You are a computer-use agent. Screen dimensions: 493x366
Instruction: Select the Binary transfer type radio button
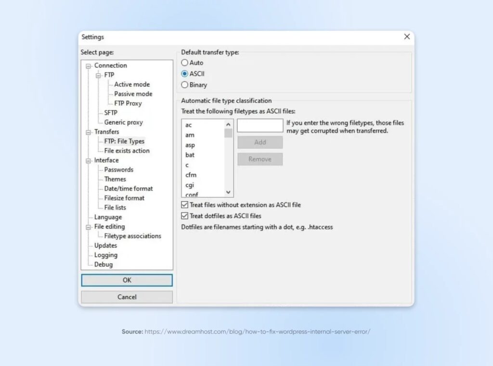pyautogui.click(x=184, y=85)
